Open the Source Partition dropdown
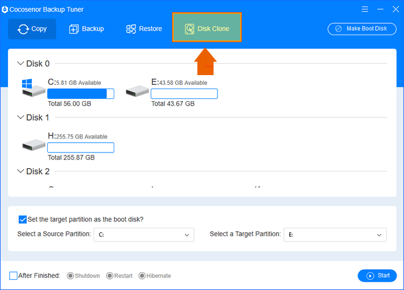Screen dimensions: 404x290 144,235
